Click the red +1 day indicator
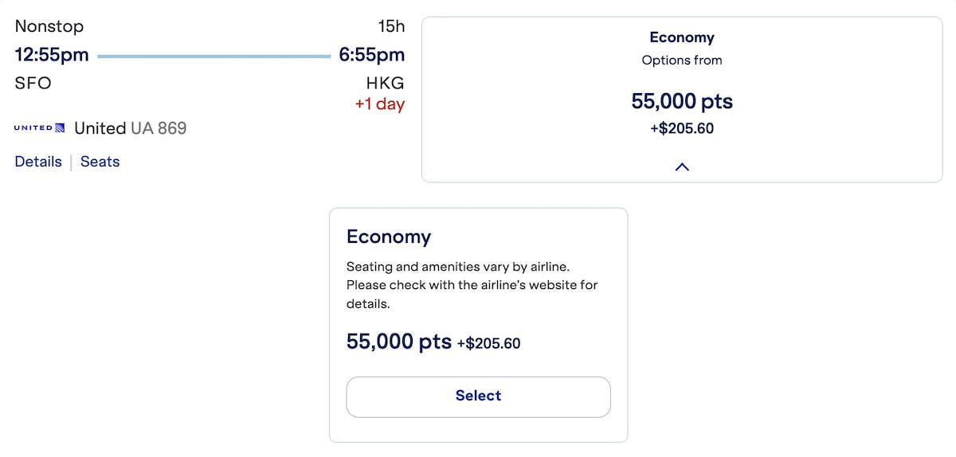Screen dimensions: 956x457 379,104
